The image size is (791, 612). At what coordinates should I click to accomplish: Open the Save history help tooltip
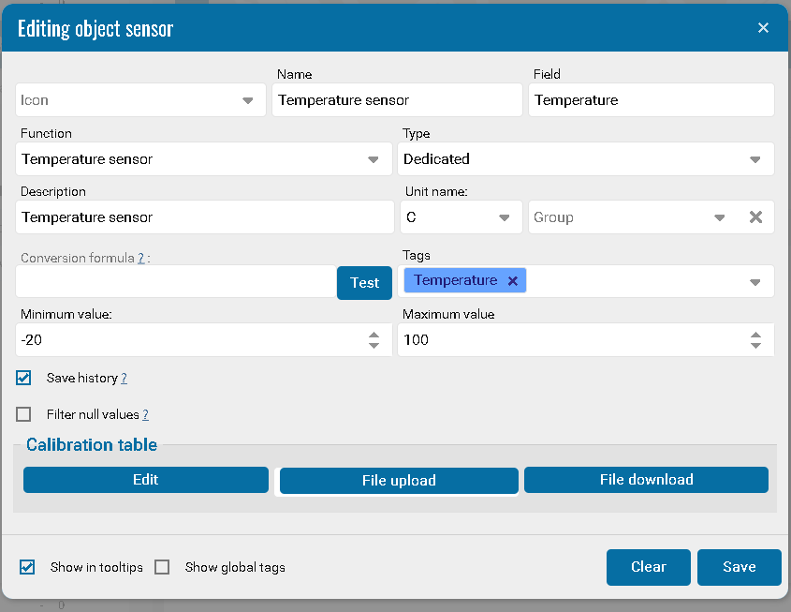point(124,379)
